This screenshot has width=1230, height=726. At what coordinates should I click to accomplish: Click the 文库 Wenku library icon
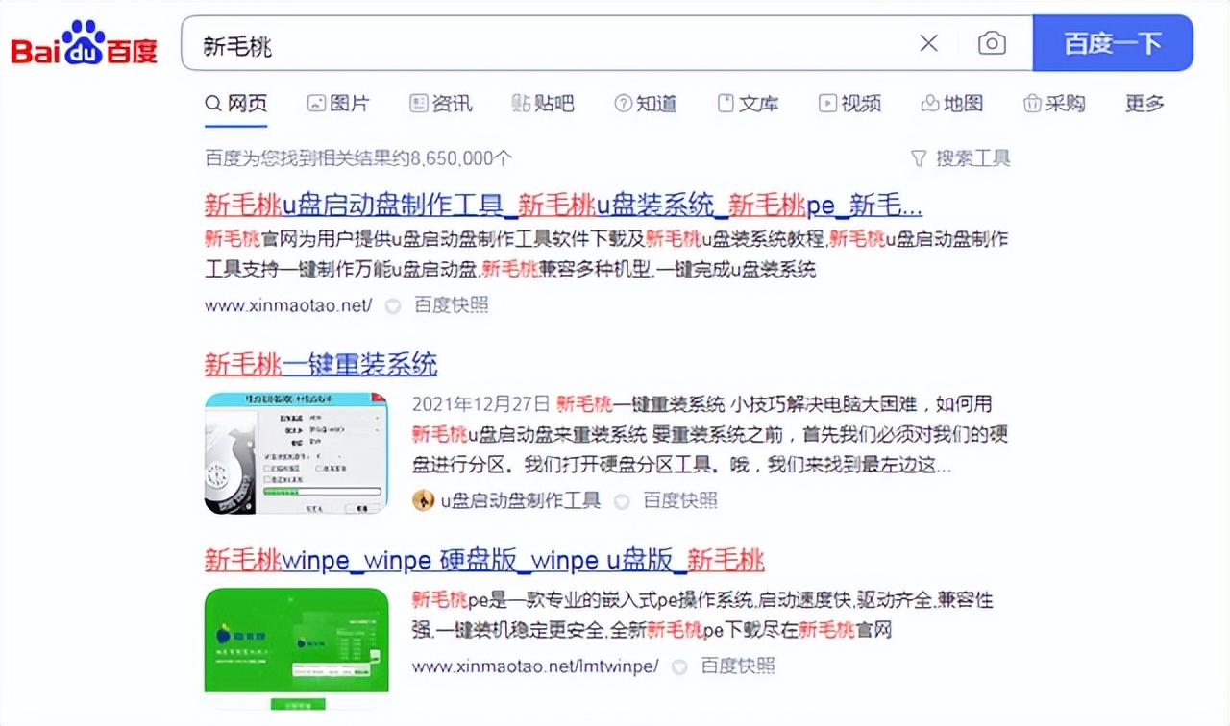tap(727, 103)
